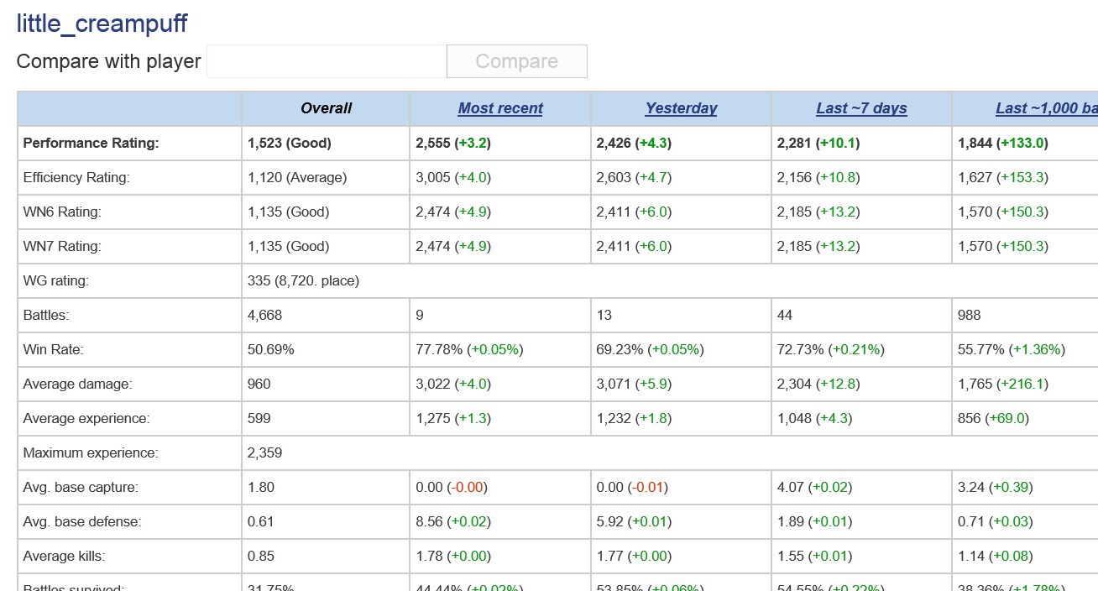Click the Maximum experience value 2,359
This screenshot has height=591, width=1098.
[264, 452]
